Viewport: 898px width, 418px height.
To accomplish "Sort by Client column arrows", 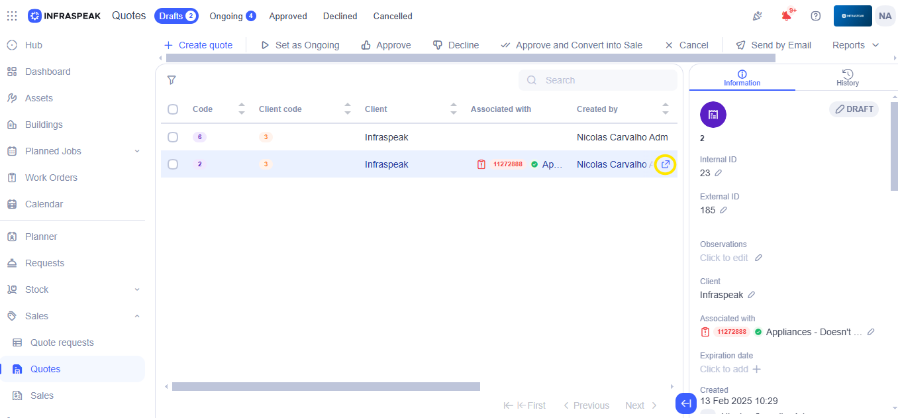I will tap(454, 109).
